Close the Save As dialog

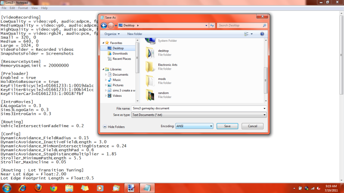click(x=262, y=17)
